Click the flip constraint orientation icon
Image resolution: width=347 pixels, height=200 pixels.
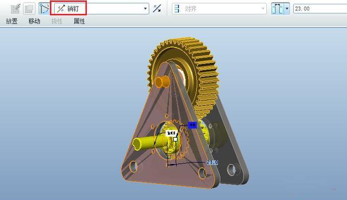[x=157, y=9]
